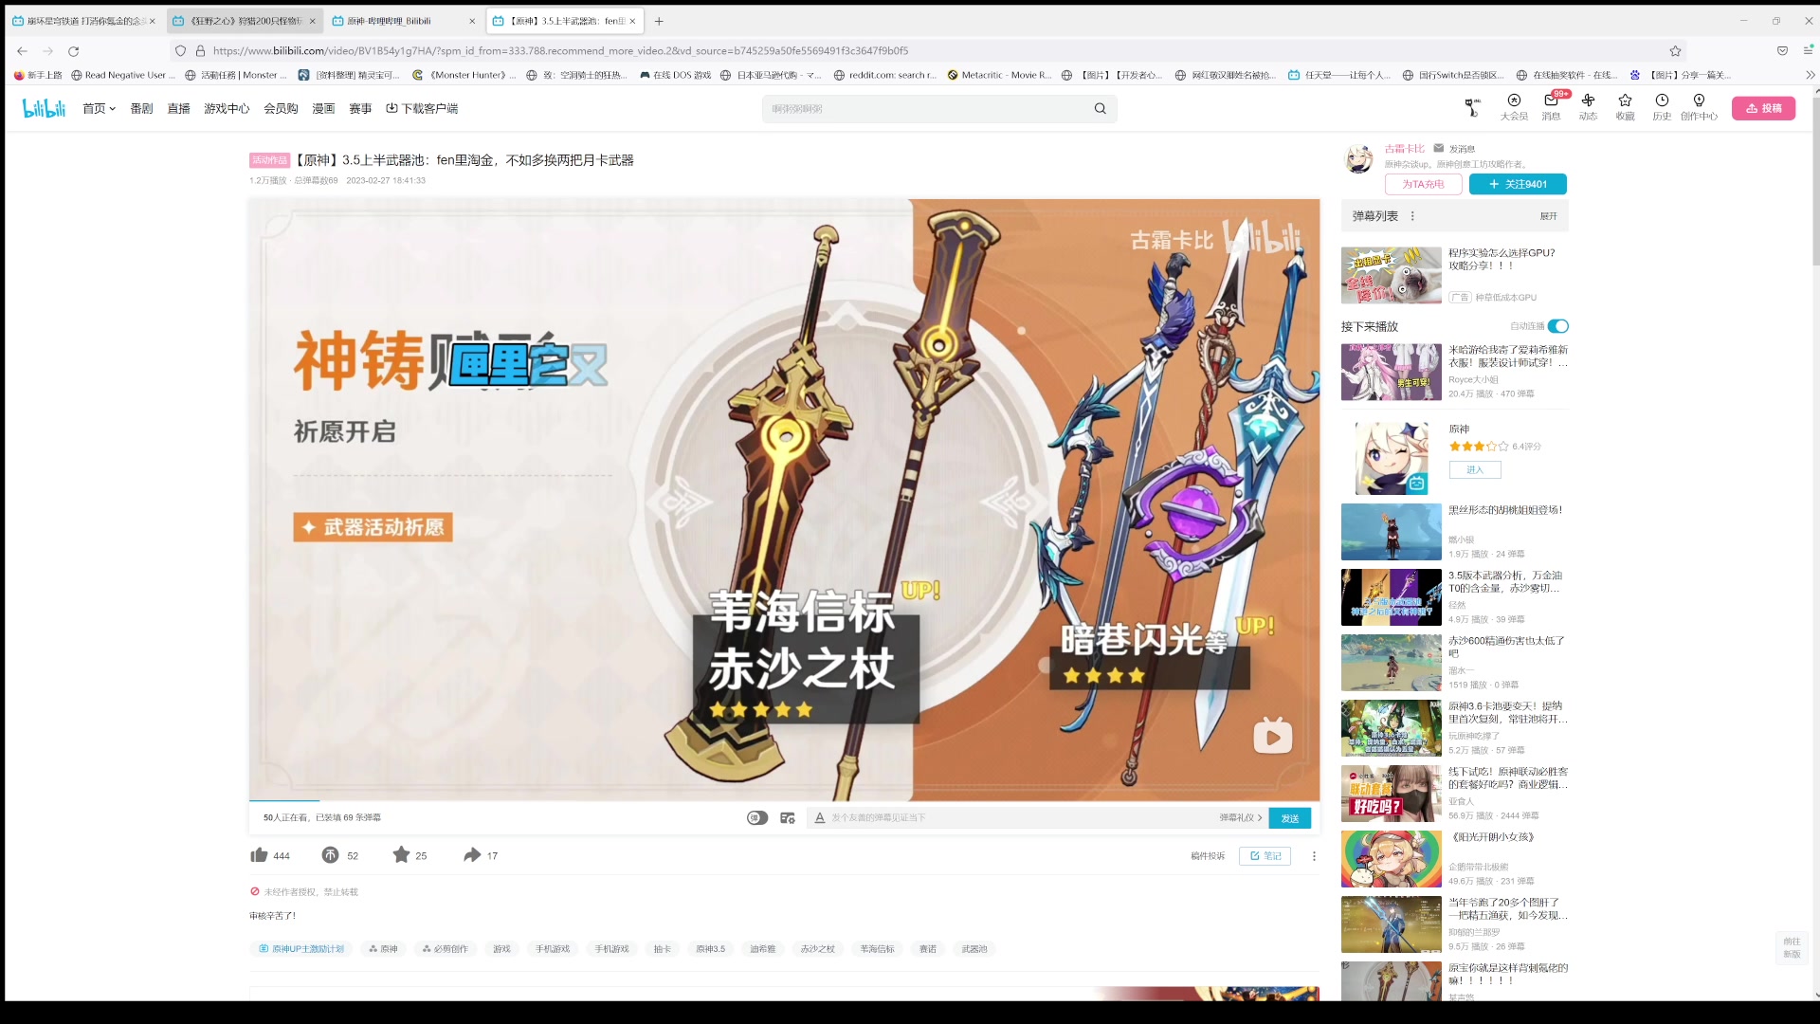Expand the 弹幕列表 danmaku list
The height and width of the screenshot is (1024, 1820).
click(1548, 216)
